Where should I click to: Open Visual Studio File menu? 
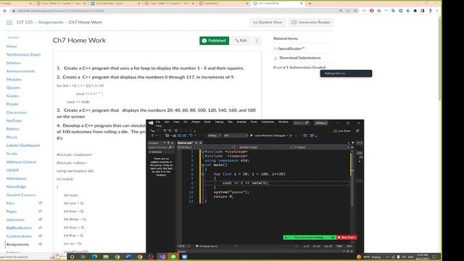pyautogui.click(x=158, y=122)
